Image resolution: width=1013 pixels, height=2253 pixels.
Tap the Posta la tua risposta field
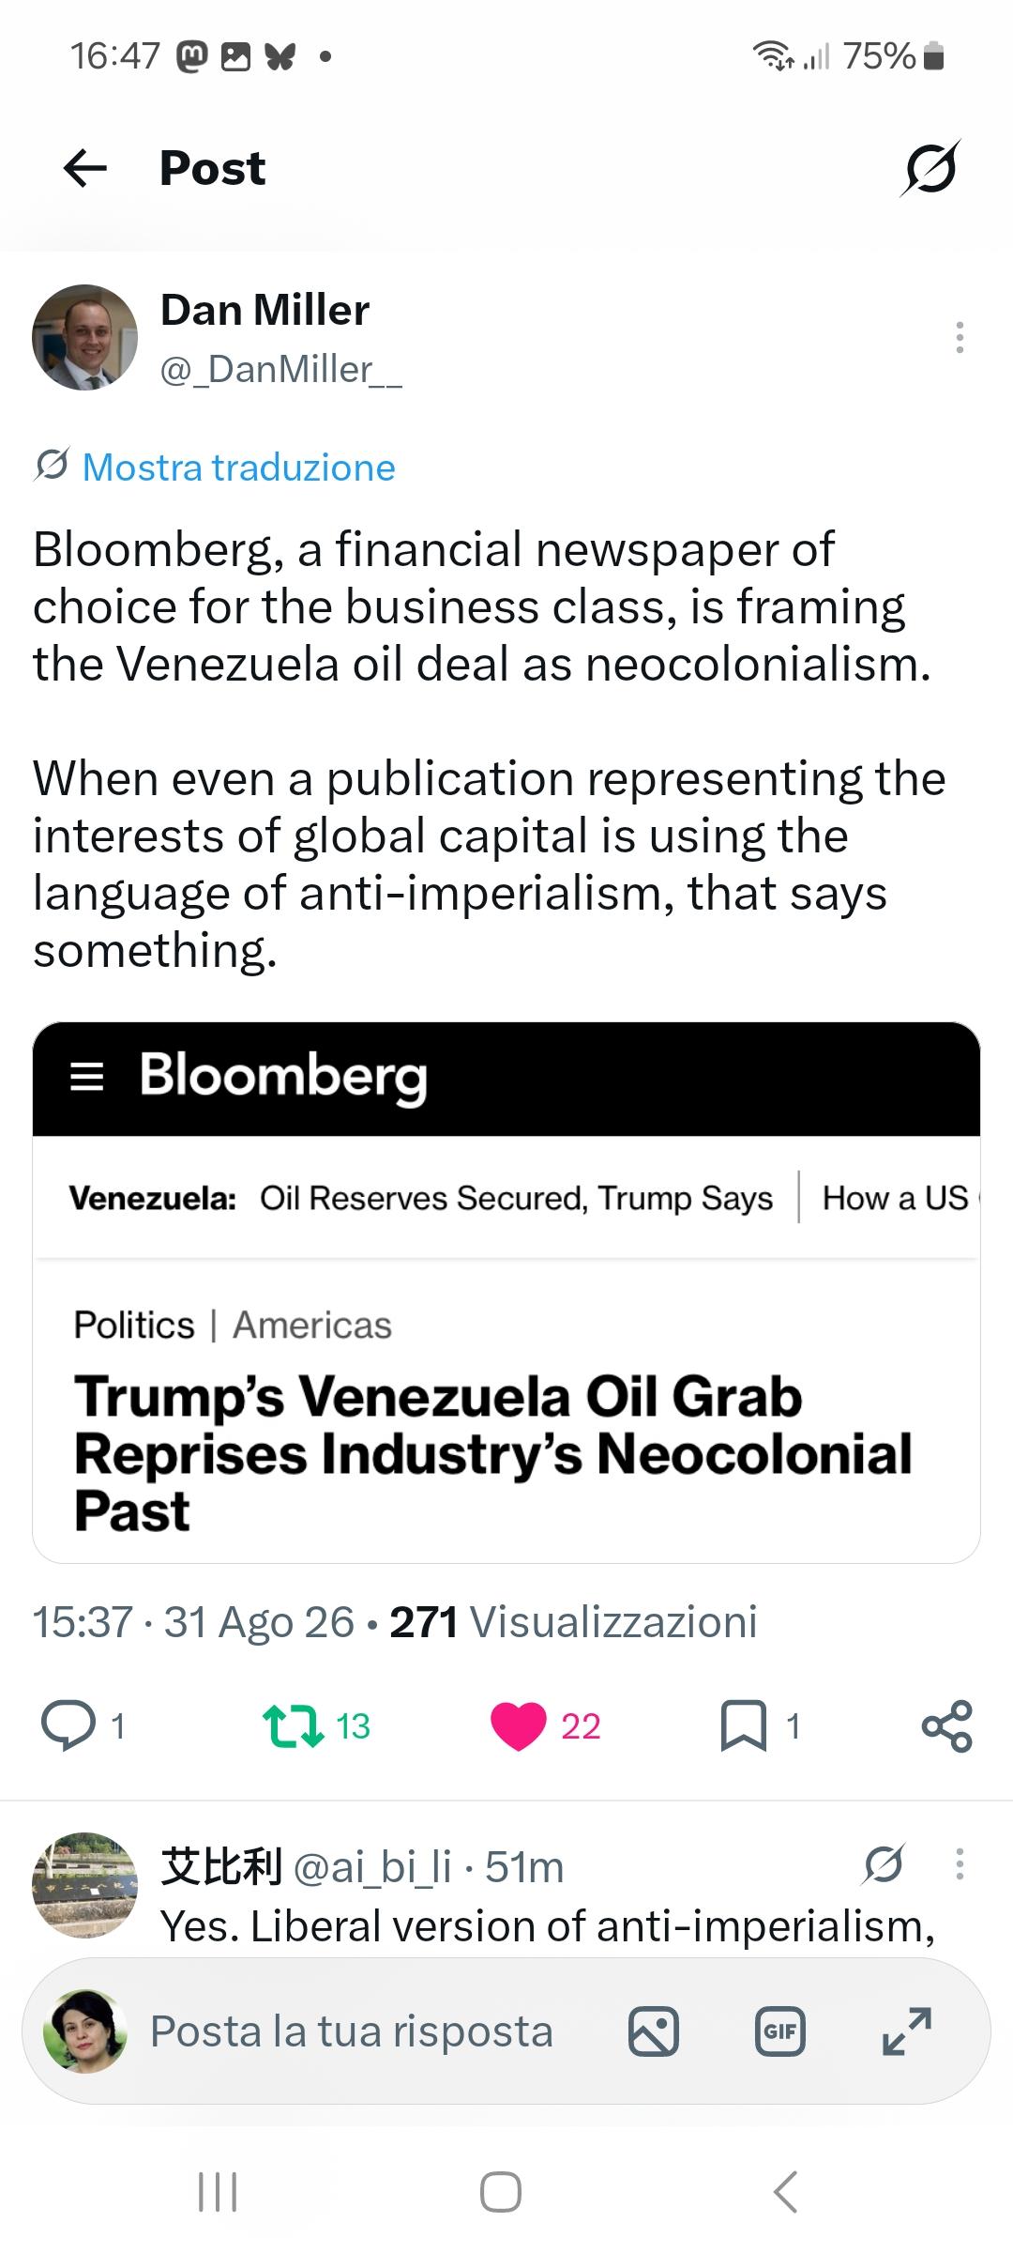(351, 2031)
